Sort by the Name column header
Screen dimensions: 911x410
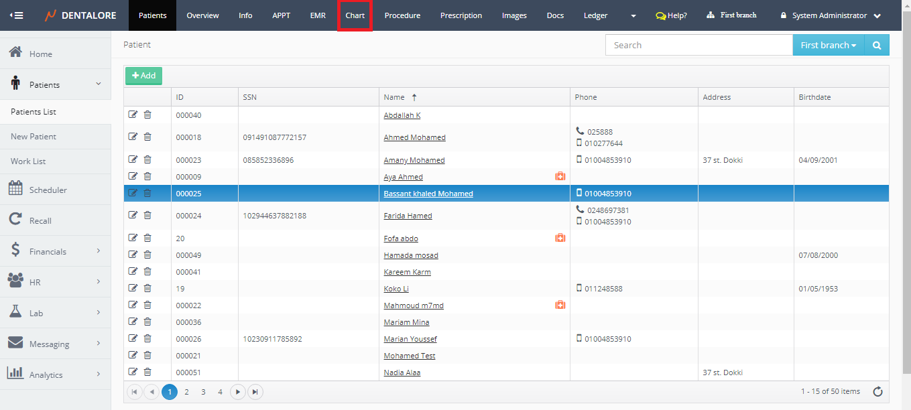tap(395, 97)
